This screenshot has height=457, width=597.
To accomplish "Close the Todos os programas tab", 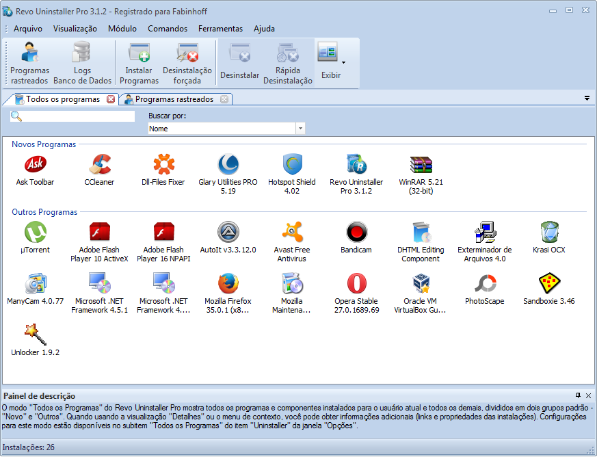I will click(111, 99).
